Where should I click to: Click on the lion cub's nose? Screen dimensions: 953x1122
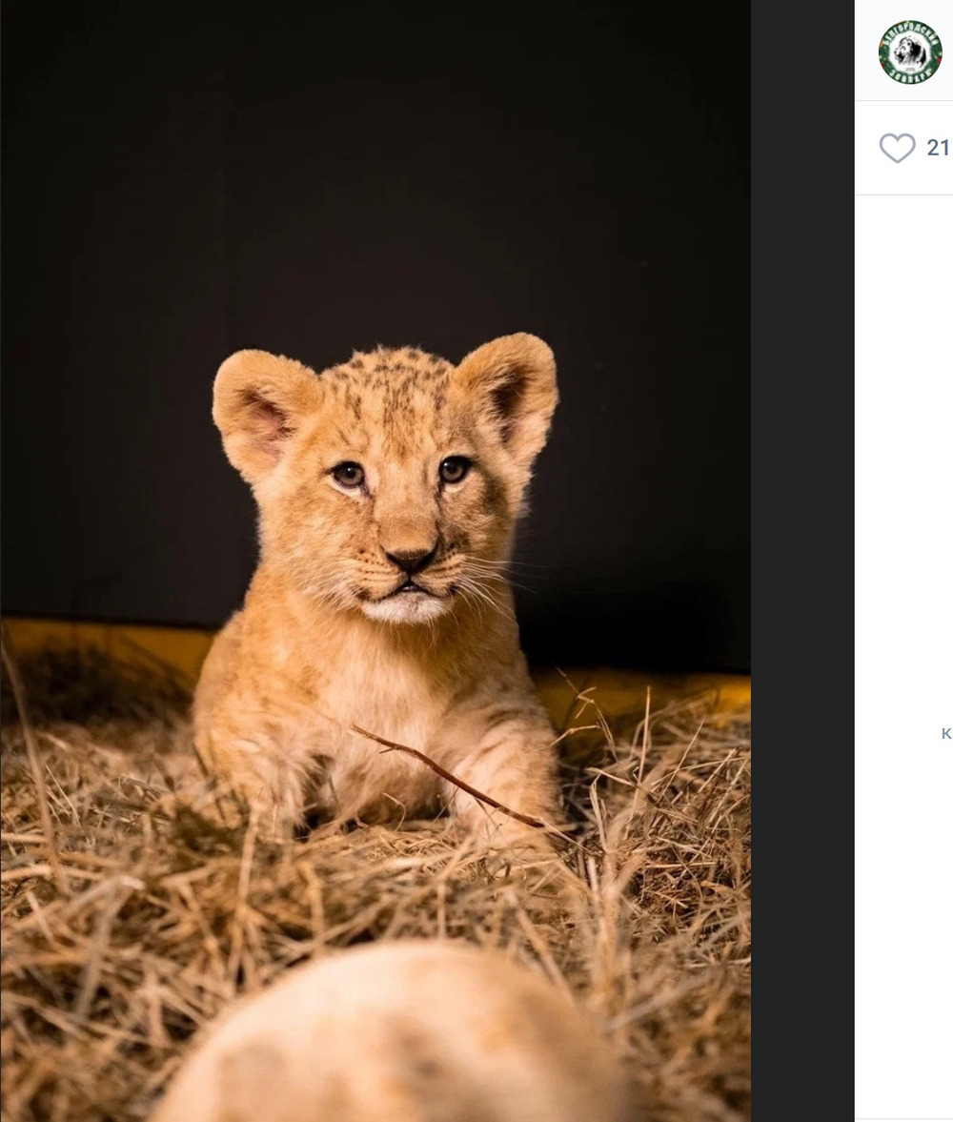point(409,558)
